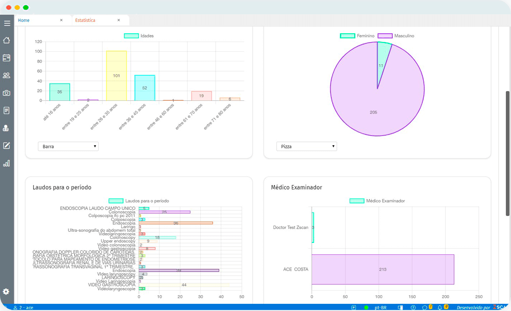This screenshot has width=511, height=311.
Task: Open the edit pencil sidebar icon
Action: click(x=7, y=146)
